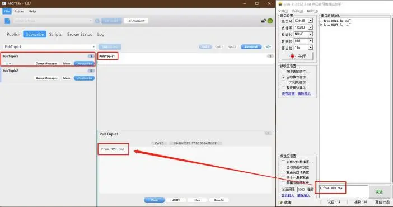Expand the connection profile dropdown
The width and height of the screenshot is (393, 207).
[x=90, y=21]
